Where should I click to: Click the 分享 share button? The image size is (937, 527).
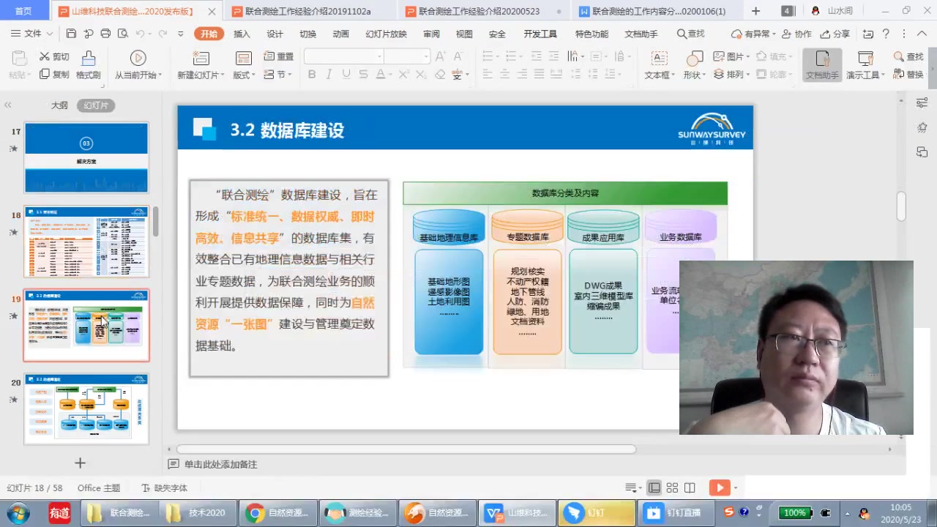click(x=835, y=34)
